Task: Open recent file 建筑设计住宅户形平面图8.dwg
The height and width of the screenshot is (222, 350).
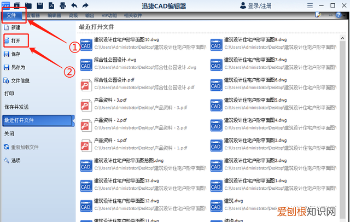Action: pos(273,44)
